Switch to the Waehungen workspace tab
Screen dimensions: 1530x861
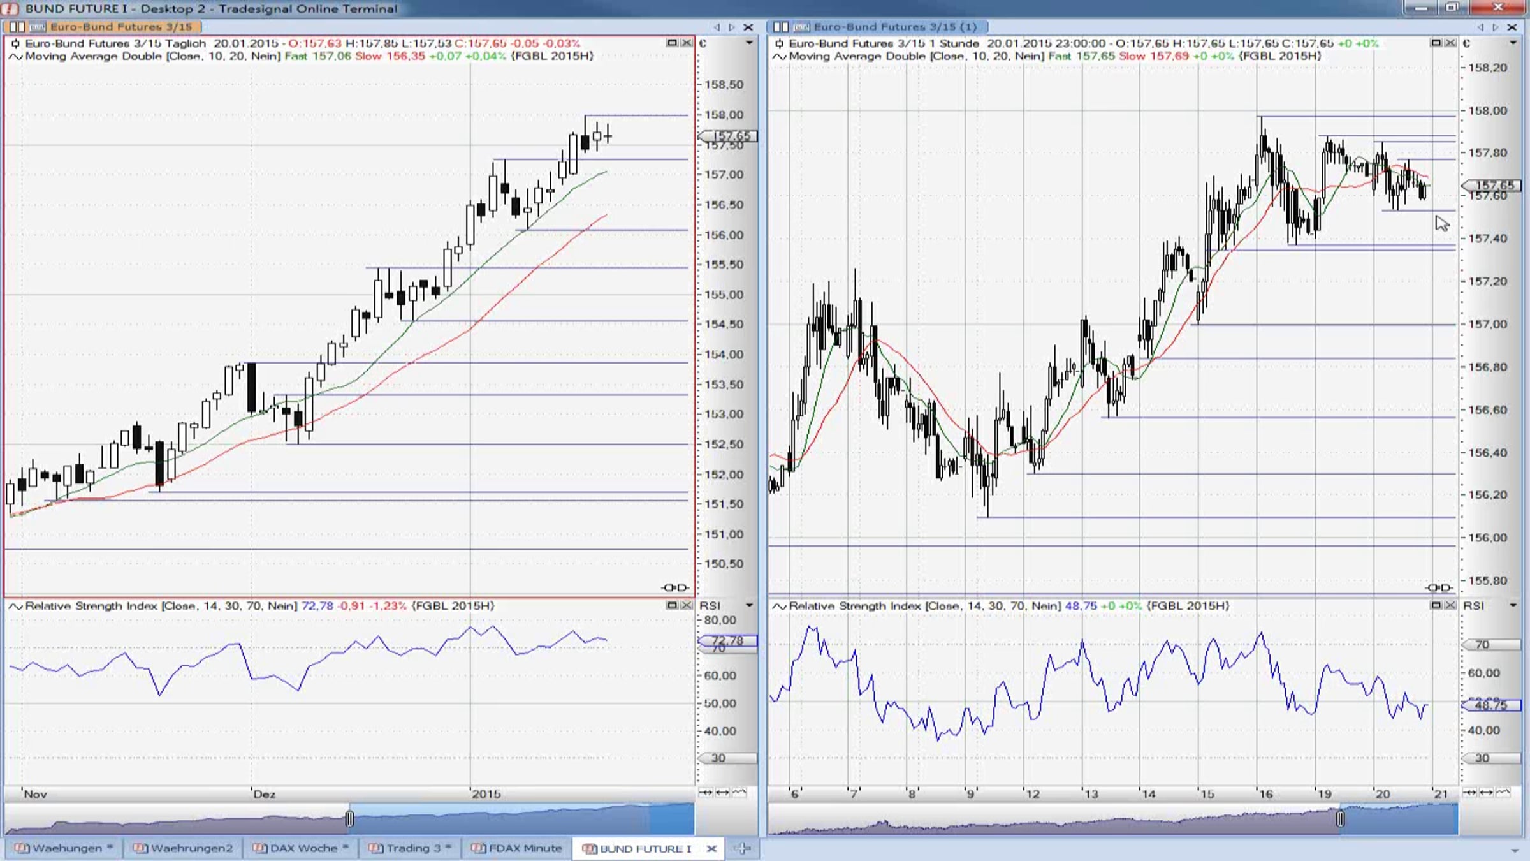pos(64,848)
